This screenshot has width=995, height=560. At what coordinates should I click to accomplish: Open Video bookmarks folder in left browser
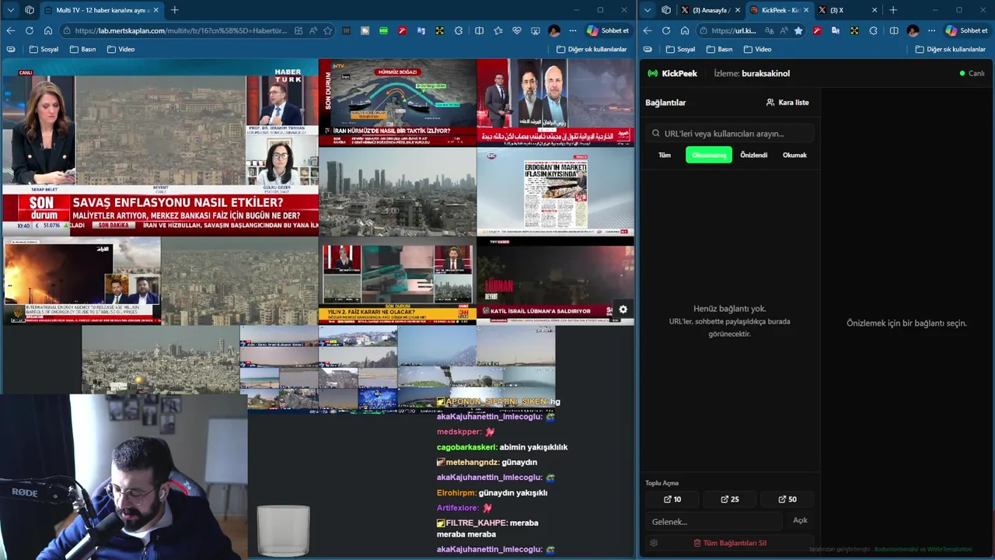(120, 49)
